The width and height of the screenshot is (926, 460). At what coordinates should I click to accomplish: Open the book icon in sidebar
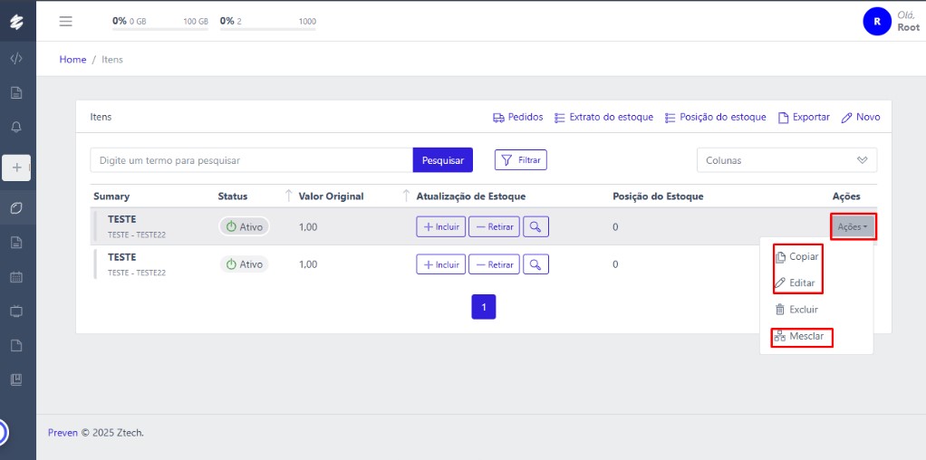pyautogui.click(x=16, y=379)
